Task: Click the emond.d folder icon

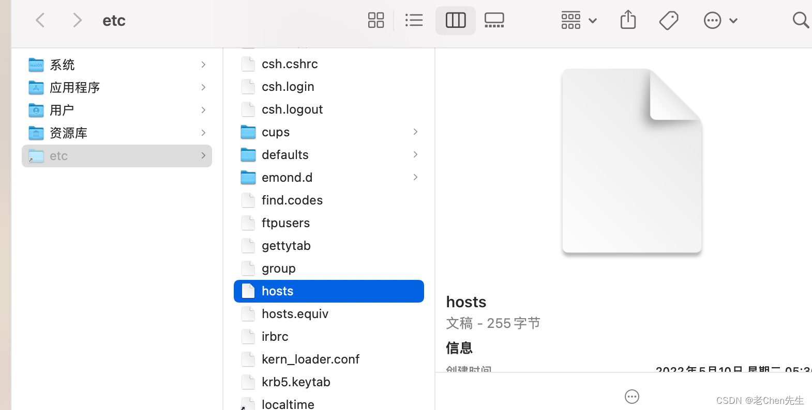Action: pos(248,178)
